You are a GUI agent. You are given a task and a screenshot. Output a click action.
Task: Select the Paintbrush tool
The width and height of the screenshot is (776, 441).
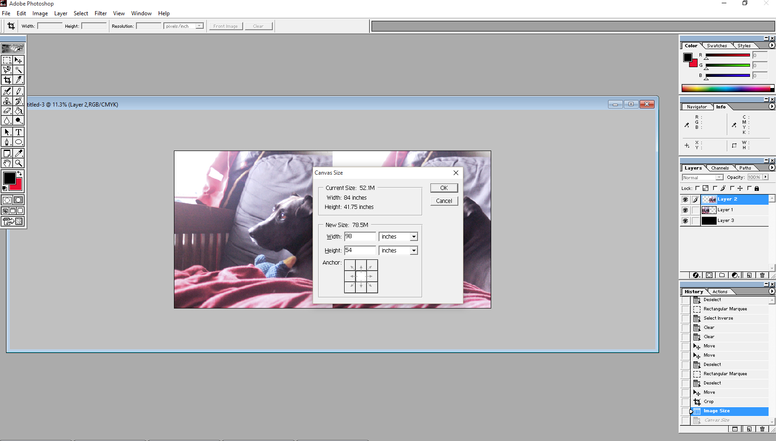coord(7,91)
